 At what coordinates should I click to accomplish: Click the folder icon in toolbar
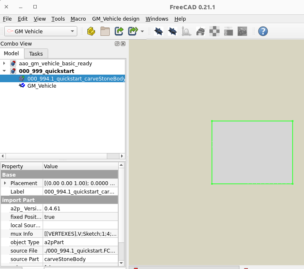[x=105, y=31]
